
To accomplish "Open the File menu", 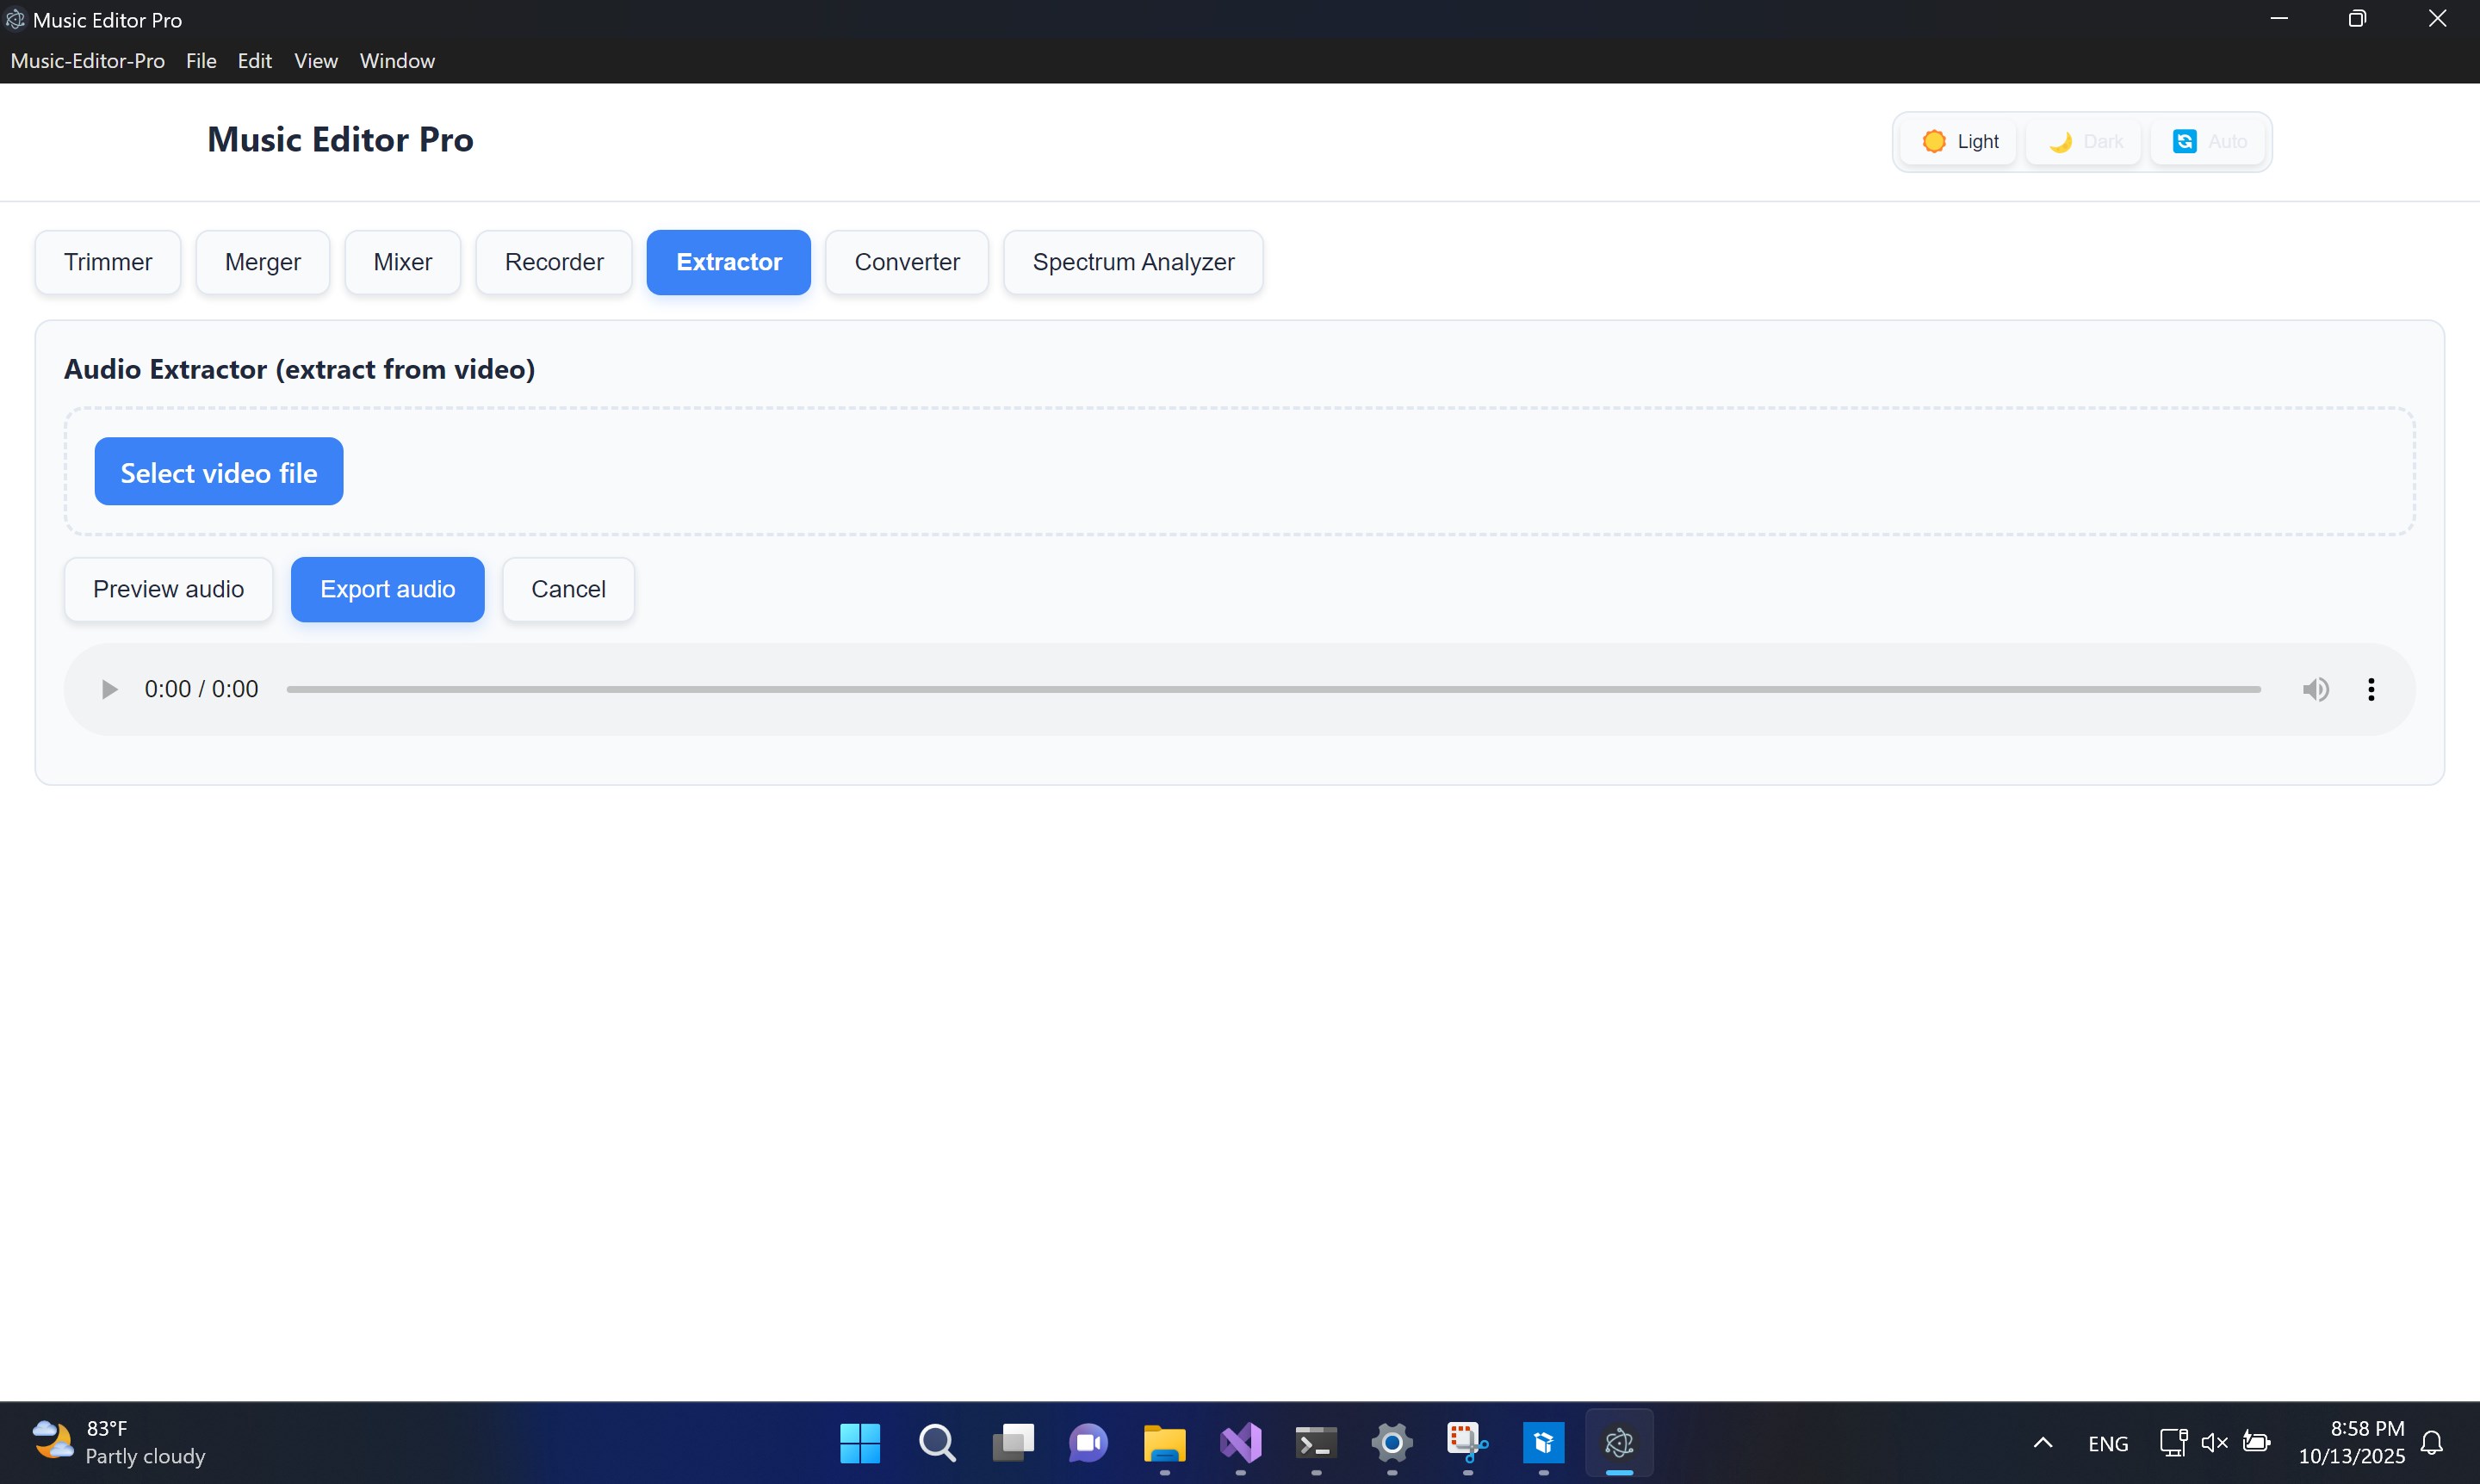I will pos(201,61).
